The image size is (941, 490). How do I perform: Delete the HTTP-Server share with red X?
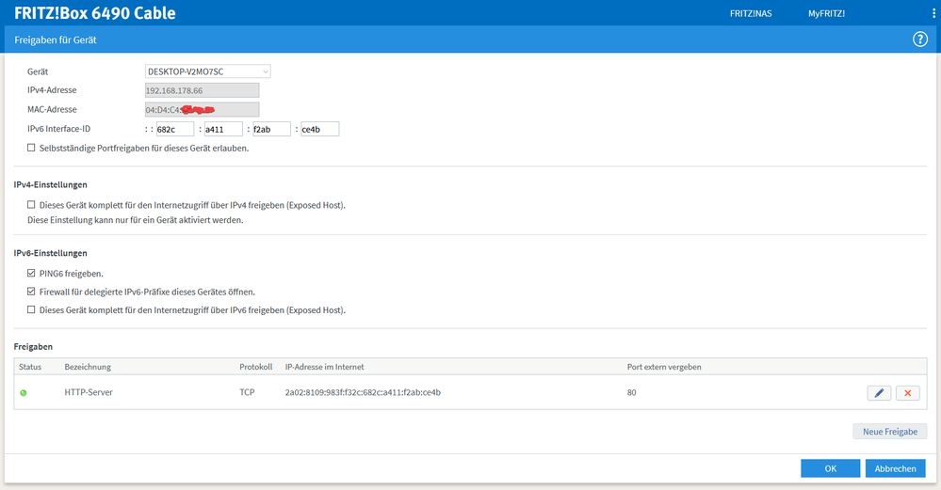coord(907,393)
